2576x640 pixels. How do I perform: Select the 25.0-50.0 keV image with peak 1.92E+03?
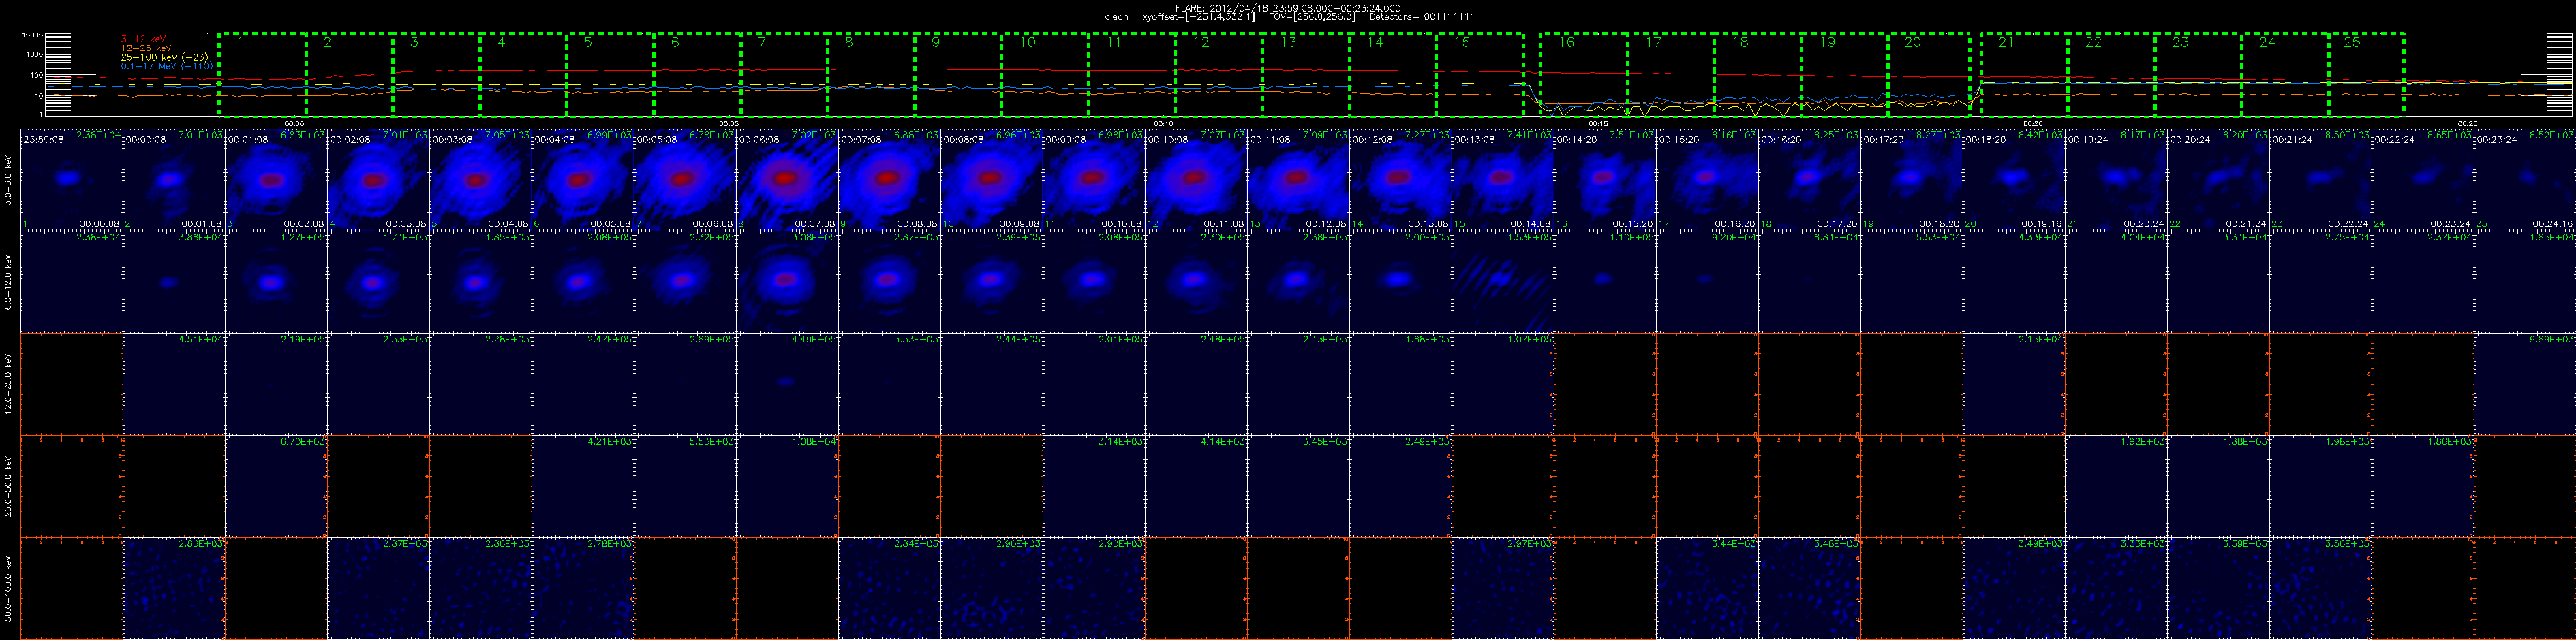pos(2115,485)
